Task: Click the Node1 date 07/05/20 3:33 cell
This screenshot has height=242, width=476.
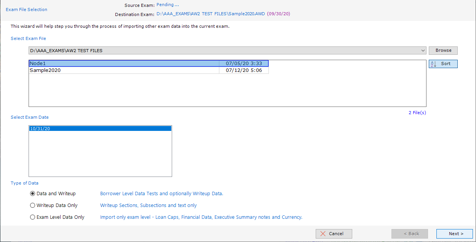Action: 244,64
